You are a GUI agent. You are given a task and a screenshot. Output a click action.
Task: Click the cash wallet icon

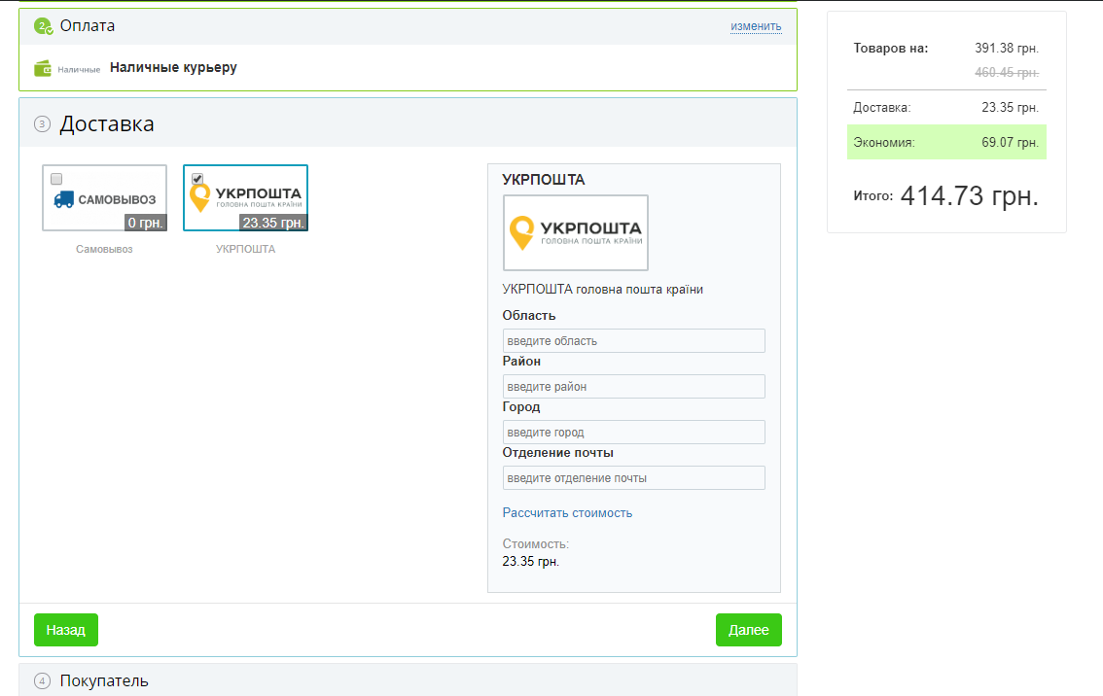43,68
